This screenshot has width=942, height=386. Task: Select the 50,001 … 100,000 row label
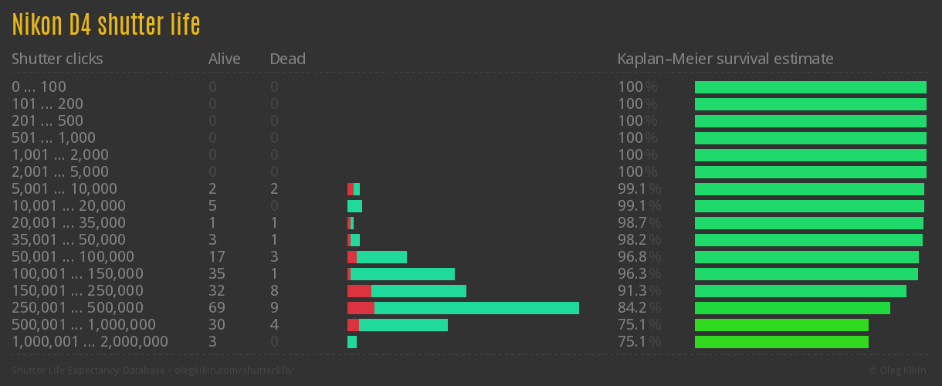click(x=73, y=257)
